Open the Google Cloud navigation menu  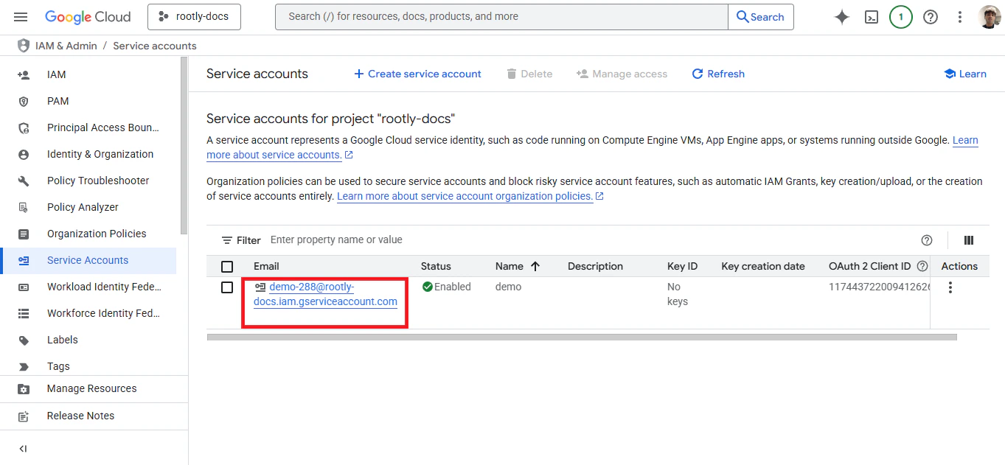(20, 16)
